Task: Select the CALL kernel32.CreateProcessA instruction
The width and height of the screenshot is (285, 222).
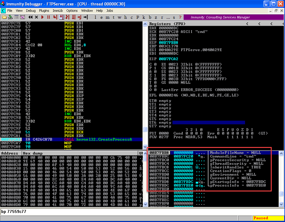Action: (72, 139)
